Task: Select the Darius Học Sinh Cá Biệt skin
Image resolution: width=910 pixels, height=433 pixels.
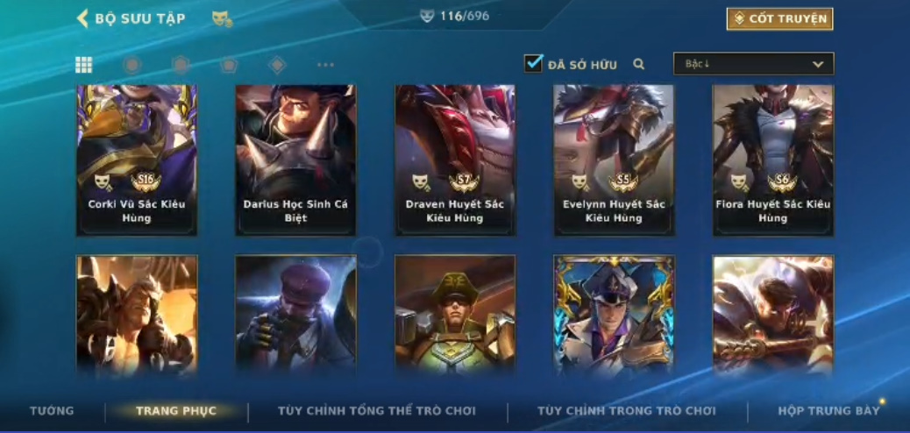Action: [x=295, y=160]
